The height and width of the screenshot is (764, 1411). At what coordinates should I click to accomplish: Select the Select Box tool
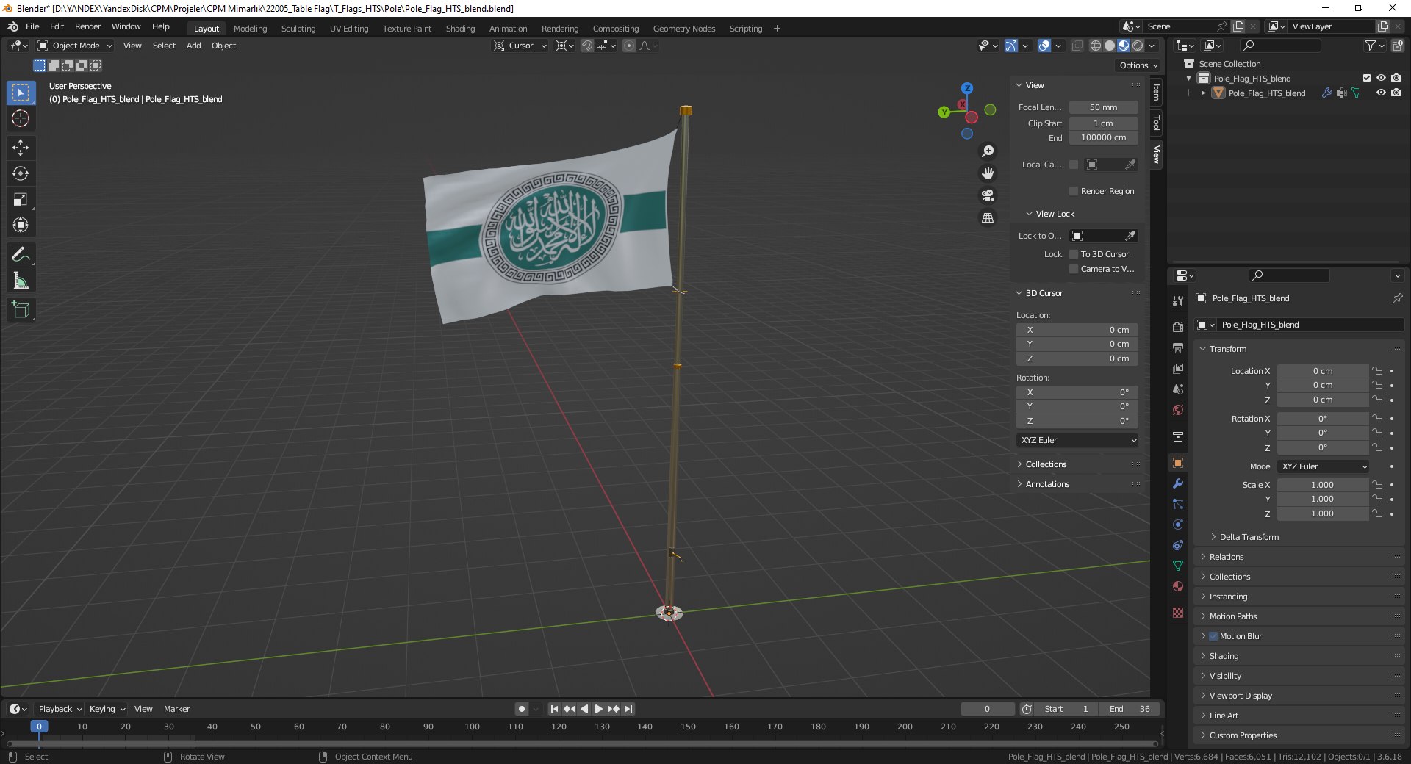(21, 93)
